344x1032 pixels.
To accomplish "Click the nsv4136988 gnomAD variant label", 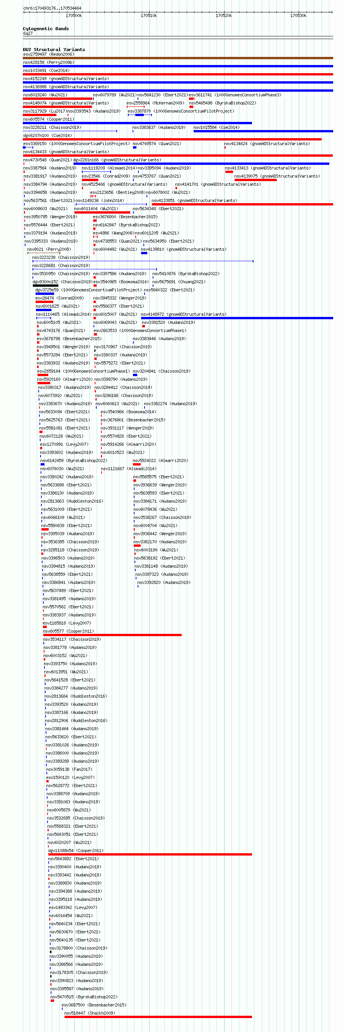I will (66, 87).
